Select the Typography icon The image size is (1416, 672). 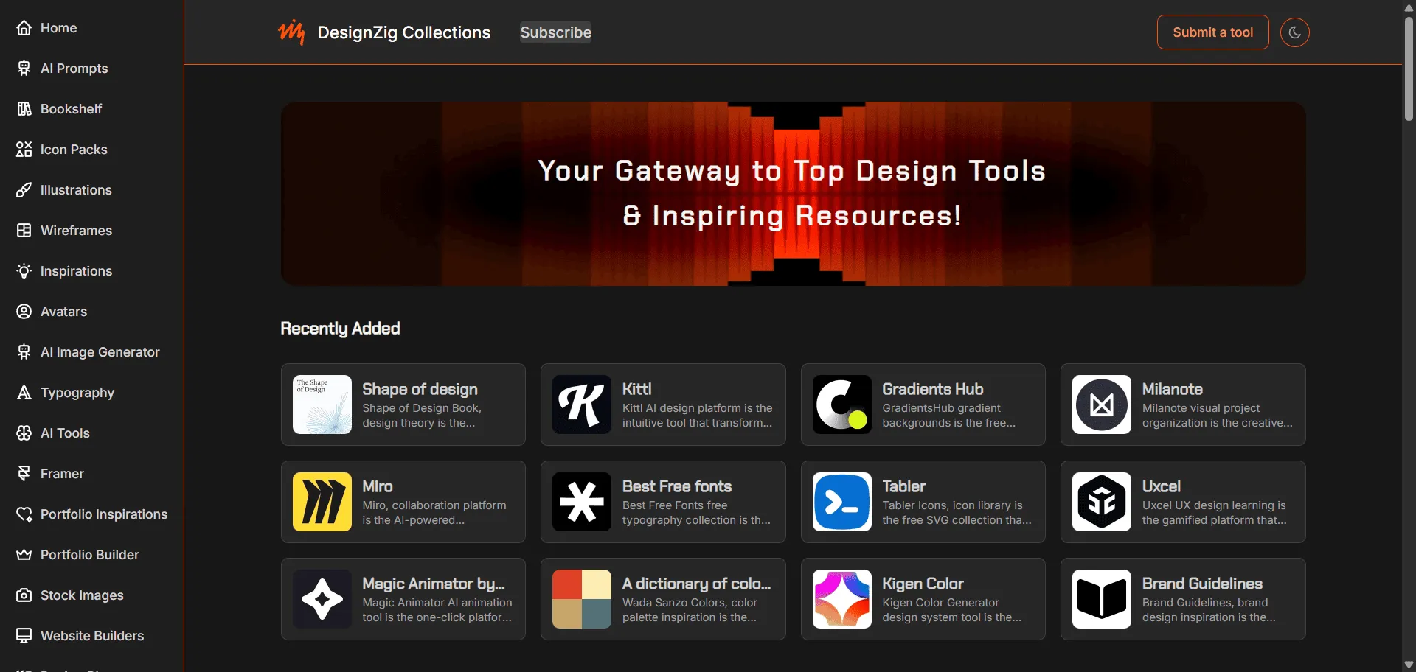click(24, 392)
